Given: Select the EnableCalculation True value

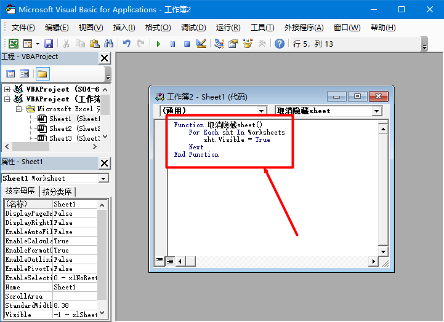Looking at the screenshot, I should [x=75, y=241].
